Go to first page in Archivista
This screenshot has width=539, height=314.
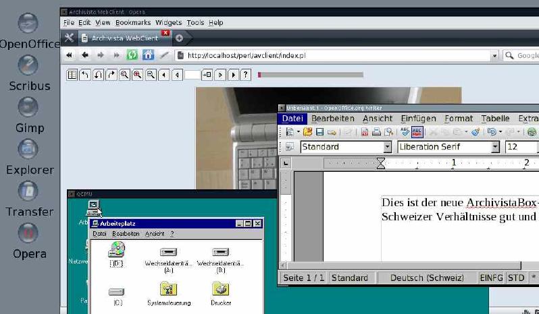point(164,75)
